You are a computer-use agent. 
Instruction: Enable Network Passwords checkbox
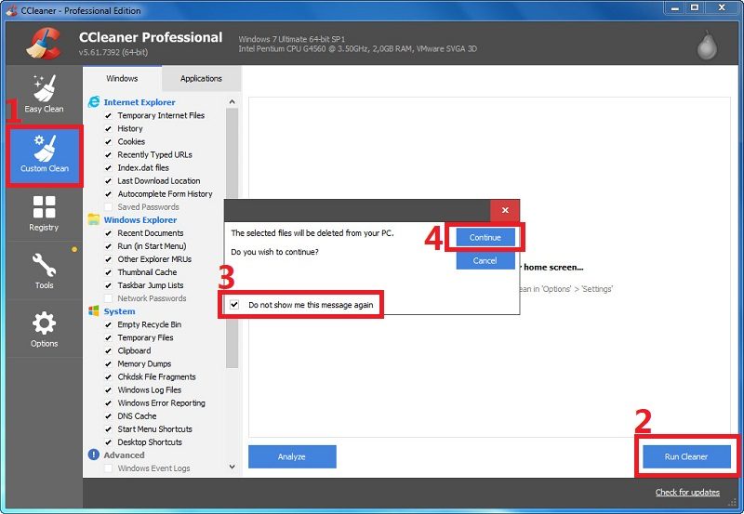click(108, 298)
